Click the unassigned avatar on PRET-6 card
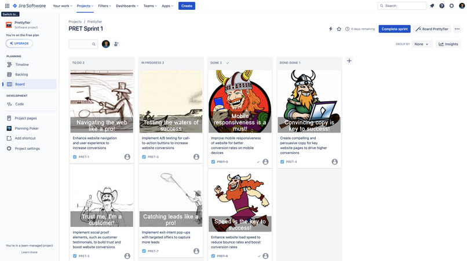Viewport: 467px width, 261px height. pos(265,256)
